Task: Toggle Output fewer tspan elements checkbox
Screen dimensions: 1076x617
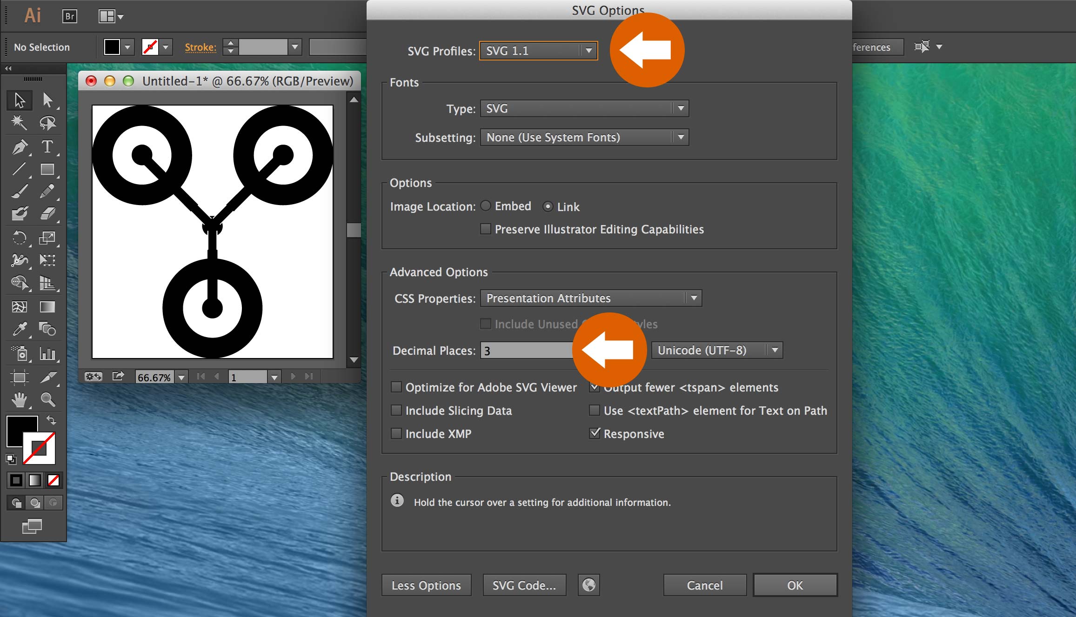Action: tap(595, 387)
